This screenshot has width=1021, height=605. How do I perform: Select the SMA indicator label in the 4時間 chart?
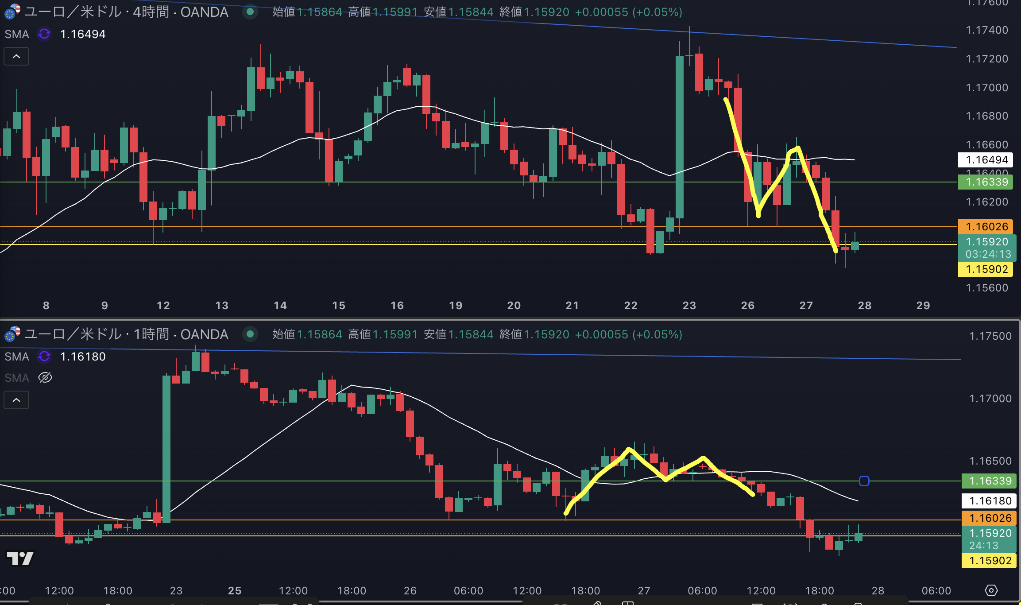17,34
